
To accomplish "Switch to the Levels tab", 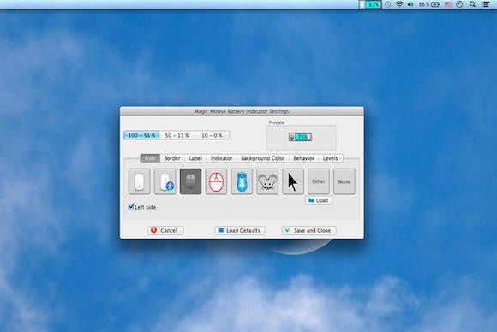I will pyautogui.click(x=330, y=158).
